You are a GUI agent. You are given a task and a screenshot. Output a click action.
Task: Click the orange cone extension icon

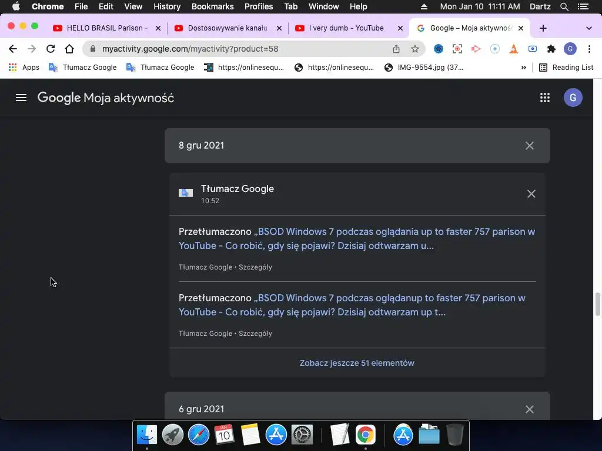[x=514, y=49]
